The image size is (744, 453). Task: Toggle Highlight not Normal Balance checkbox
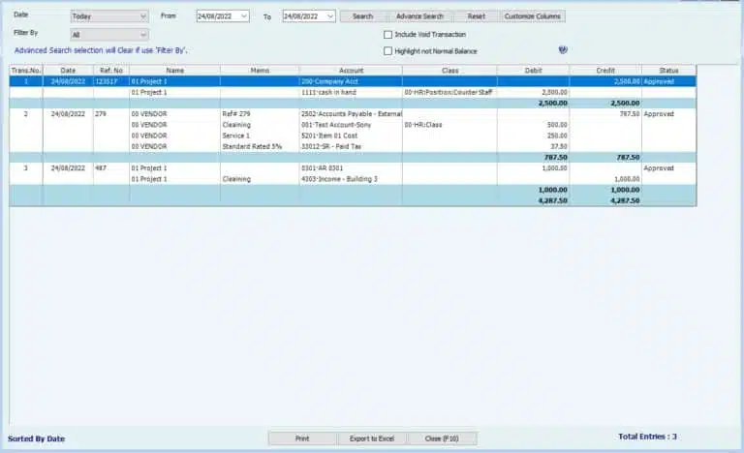[388, 50]
